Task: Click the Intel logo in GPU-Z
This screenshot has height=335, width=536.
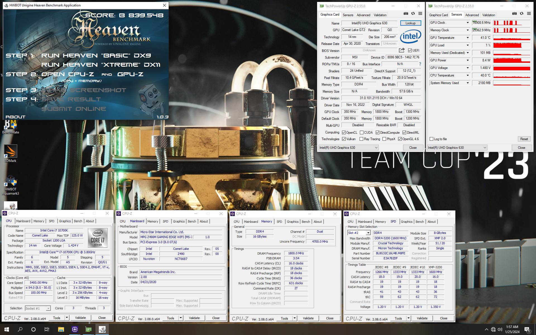Action: pos(411,37)
